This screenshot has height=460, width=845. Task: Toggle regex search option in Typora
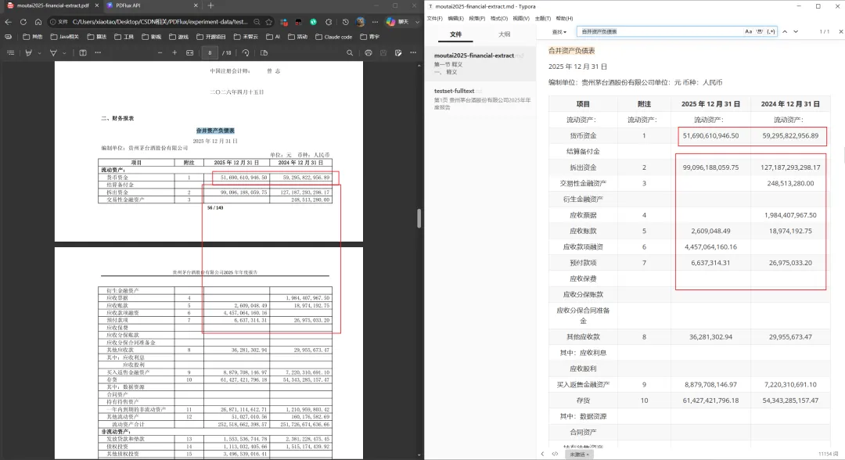tap(771, 32)
